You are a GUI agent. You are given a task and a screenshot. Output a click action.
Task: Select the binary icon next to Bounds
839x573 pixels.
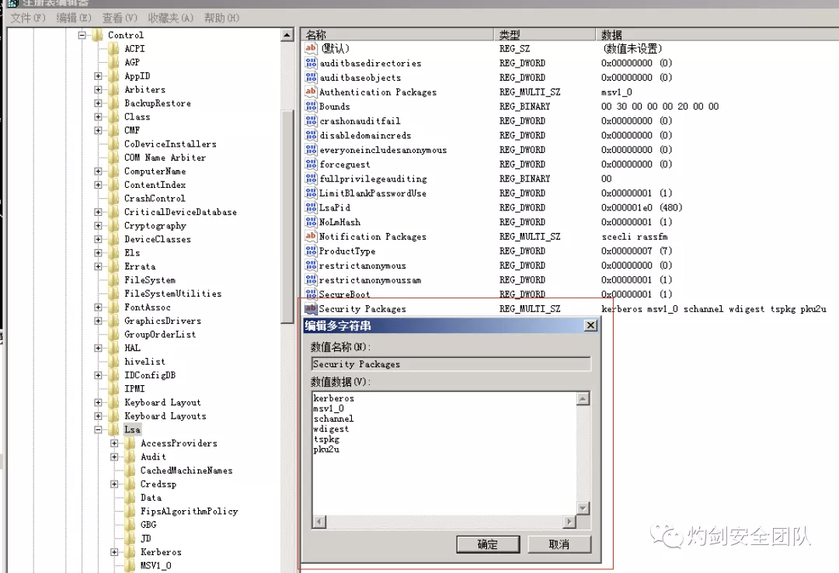[312, 106]
